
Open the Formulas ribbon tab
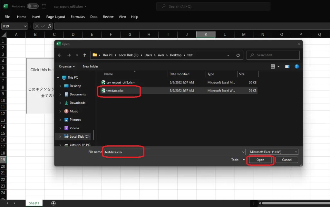[x=78, y=17]
